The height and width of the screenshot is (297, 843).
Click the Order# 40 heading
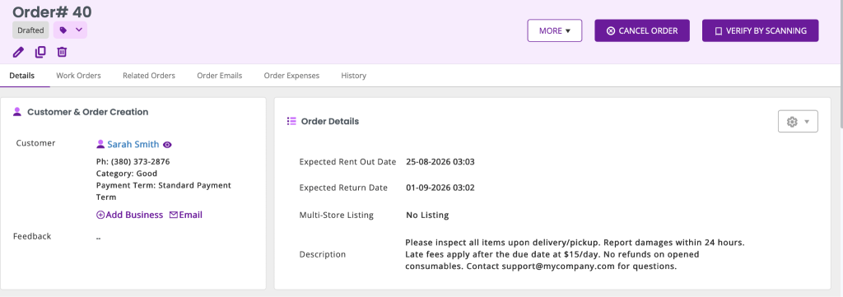click(x=52, y=12)
